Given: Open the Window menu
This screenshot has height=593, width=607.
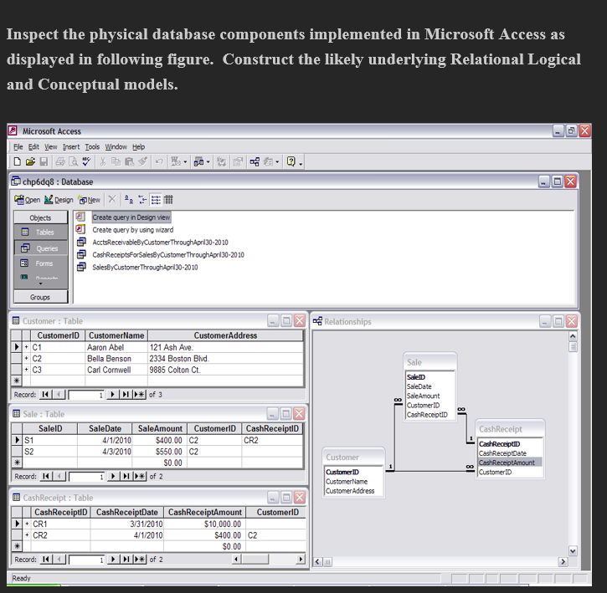Looking at the screenshot, I should pyautogui.click(x=116, y=146).
